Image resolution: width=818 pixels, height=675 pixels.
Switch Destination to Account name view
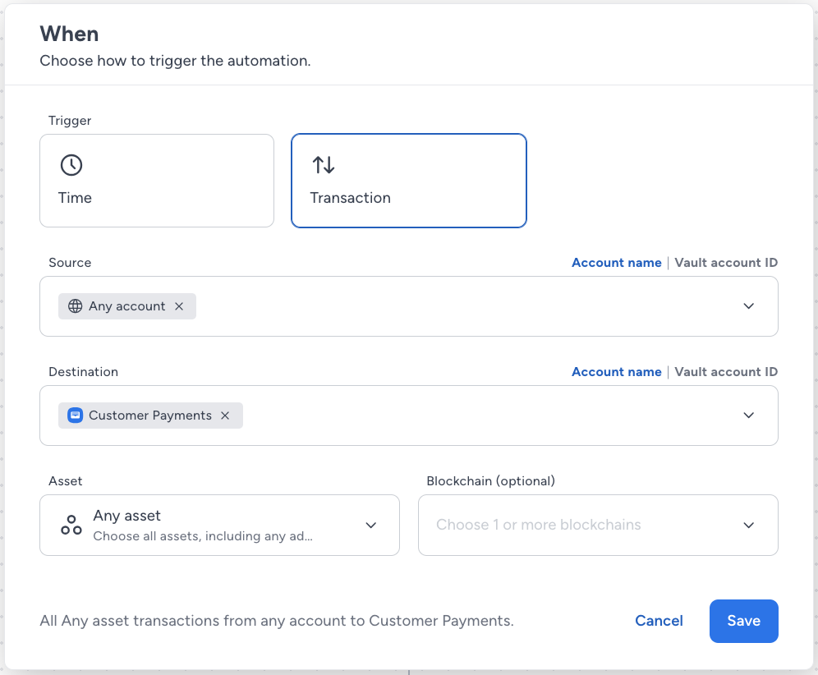(x=617, y=372)
